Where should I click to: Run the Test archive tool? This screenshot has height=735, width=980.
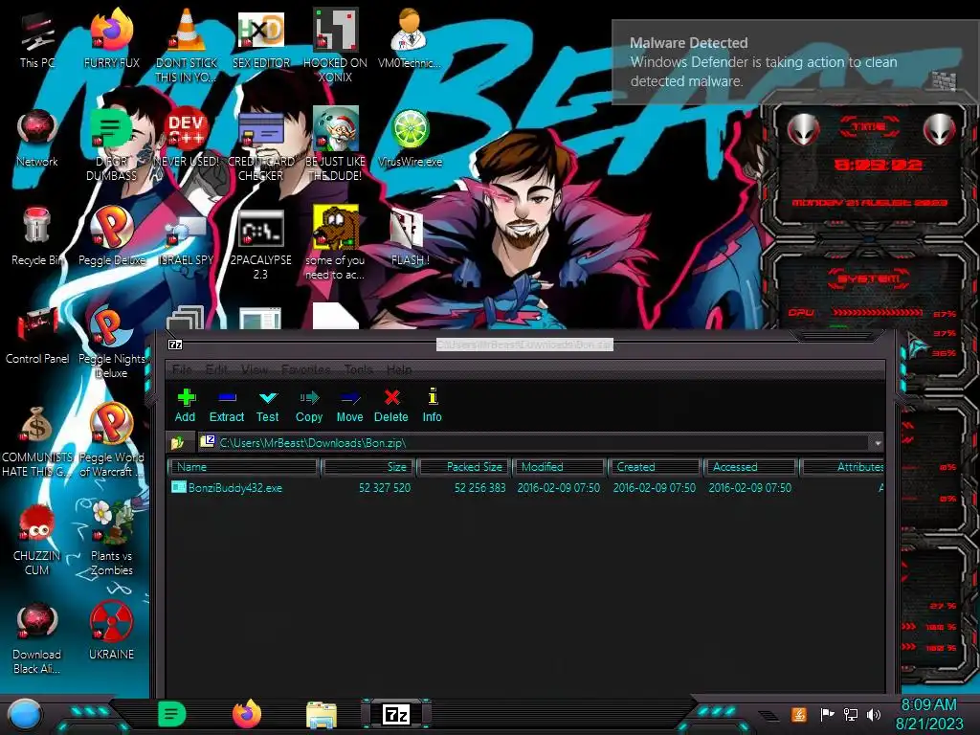(x=268, y=406)
